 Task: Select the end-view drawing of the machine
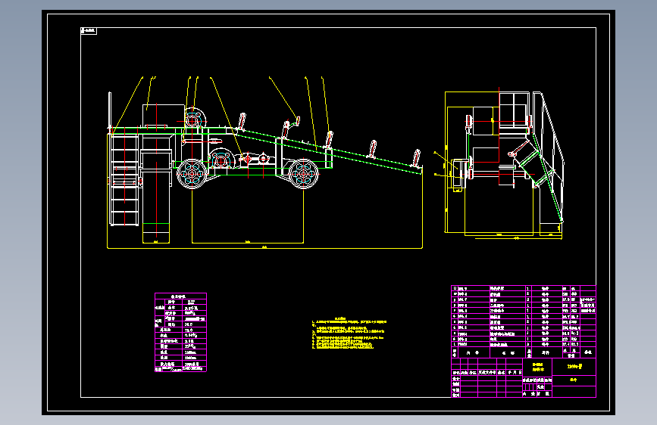[504, 163]
